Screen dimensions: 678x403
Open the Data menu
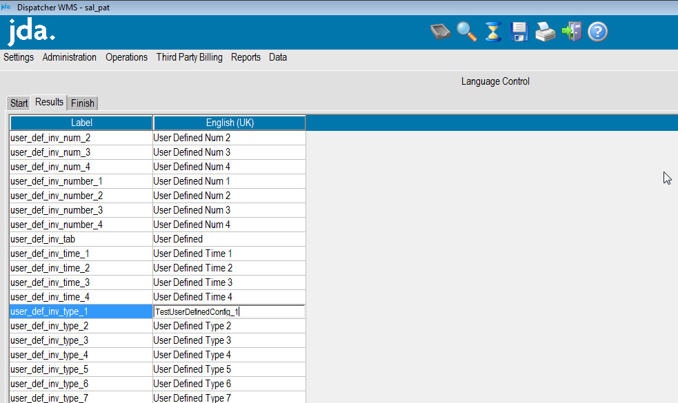[x=277, y=57]
